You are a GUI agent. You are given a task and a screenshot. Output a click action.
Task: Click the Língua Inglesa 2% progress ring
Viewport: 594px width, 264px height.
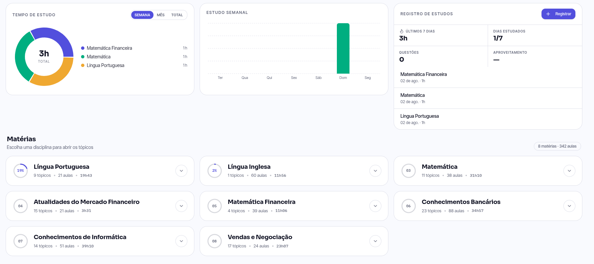pyautogui.click(x=215, y=171)
